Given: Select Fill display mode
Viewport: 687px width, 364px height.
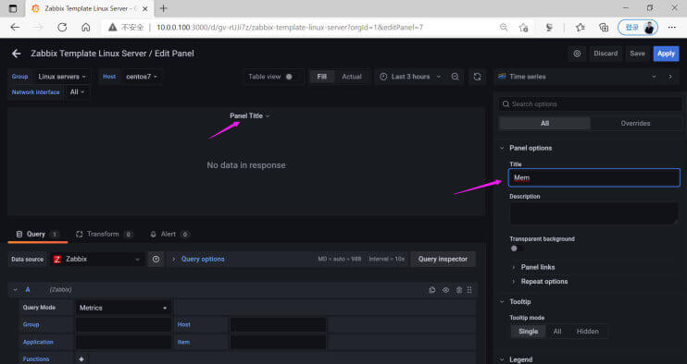Looking at the screenshot, I should (321, 77).
